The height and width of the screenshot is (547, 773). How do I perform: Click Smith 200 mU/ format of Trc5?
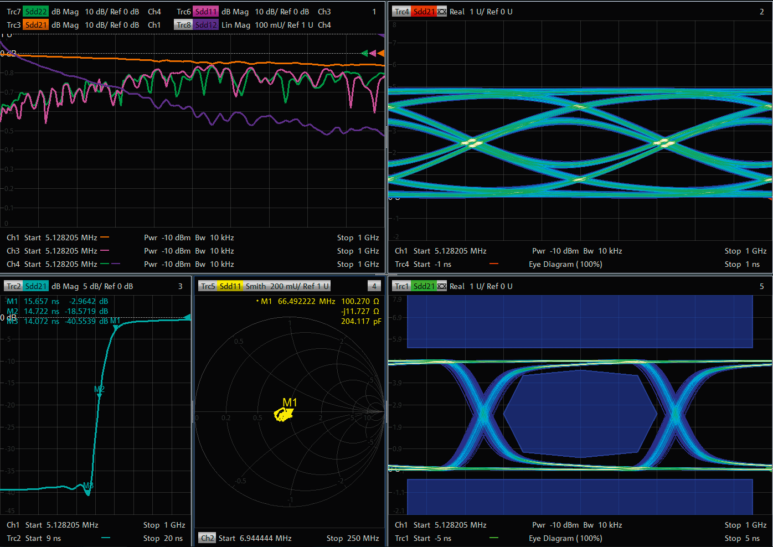click(x=287, y=286)
